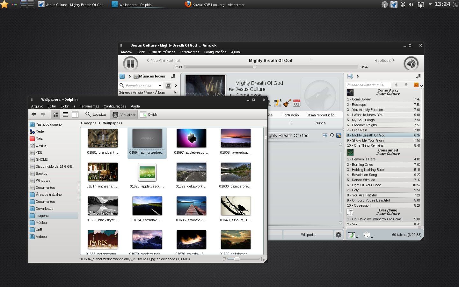Viewport: 459px width, 287px height.
Task: Open the Klipper scissors icon in the system tray
Action: (x=403, y=4)
